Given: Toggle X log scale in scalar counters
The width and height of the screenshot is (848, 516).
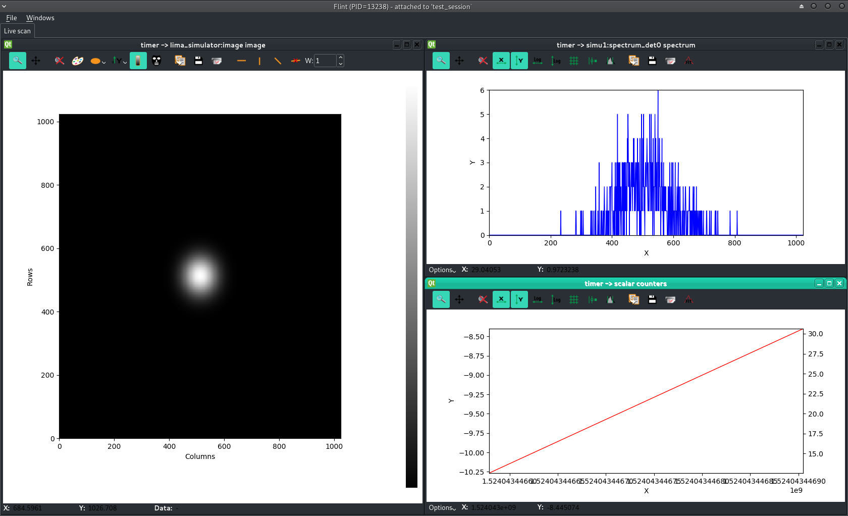Looking at the screenshot, I should point(538,299).
